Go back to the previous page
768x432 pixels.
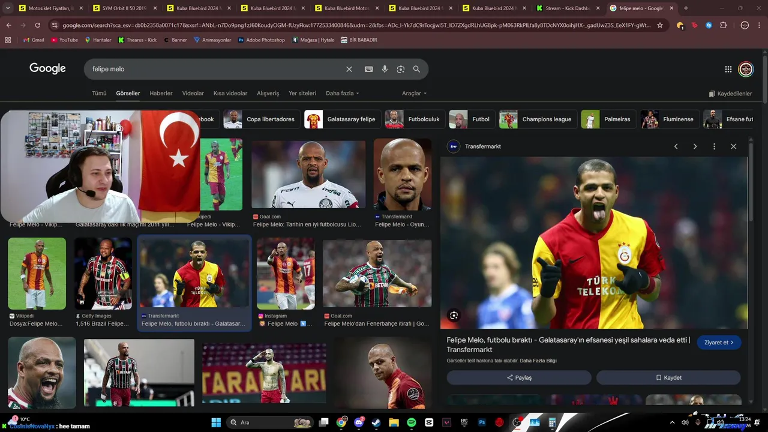click(x=9, y=25)
